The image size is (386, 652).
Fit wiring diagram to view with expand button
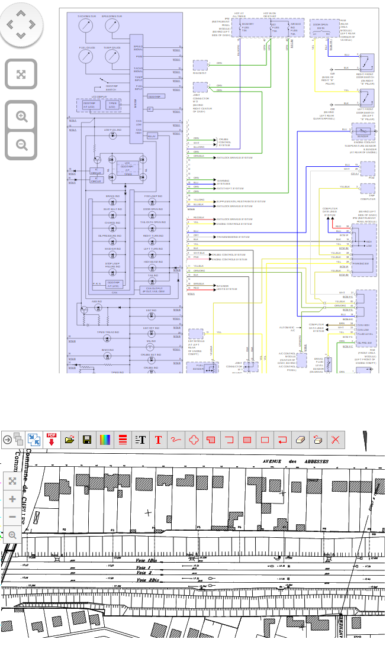(21, 75)
